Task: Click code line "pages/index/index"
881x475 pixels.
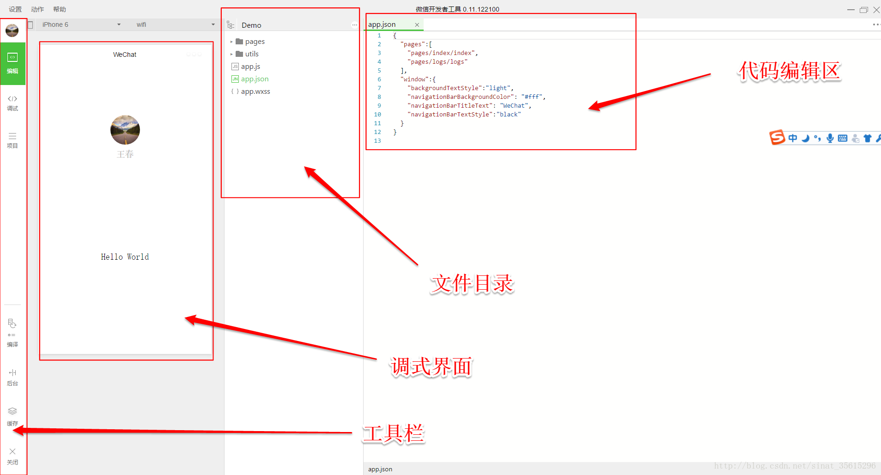Action: pos(443,53)
